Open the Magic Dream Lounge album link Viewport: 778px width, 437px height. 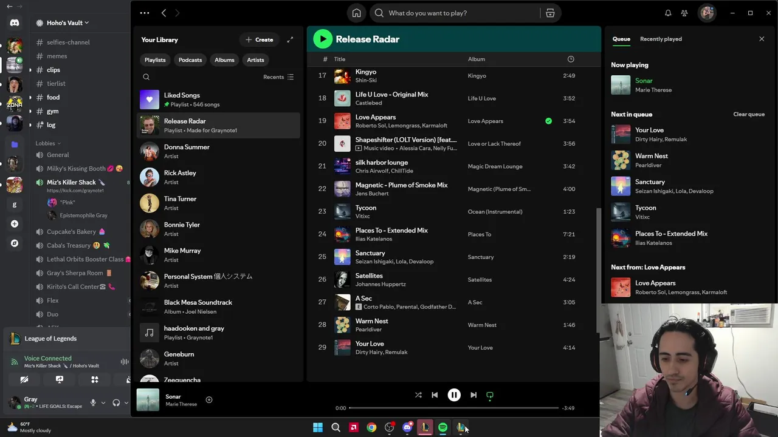[x=495, y=166]
